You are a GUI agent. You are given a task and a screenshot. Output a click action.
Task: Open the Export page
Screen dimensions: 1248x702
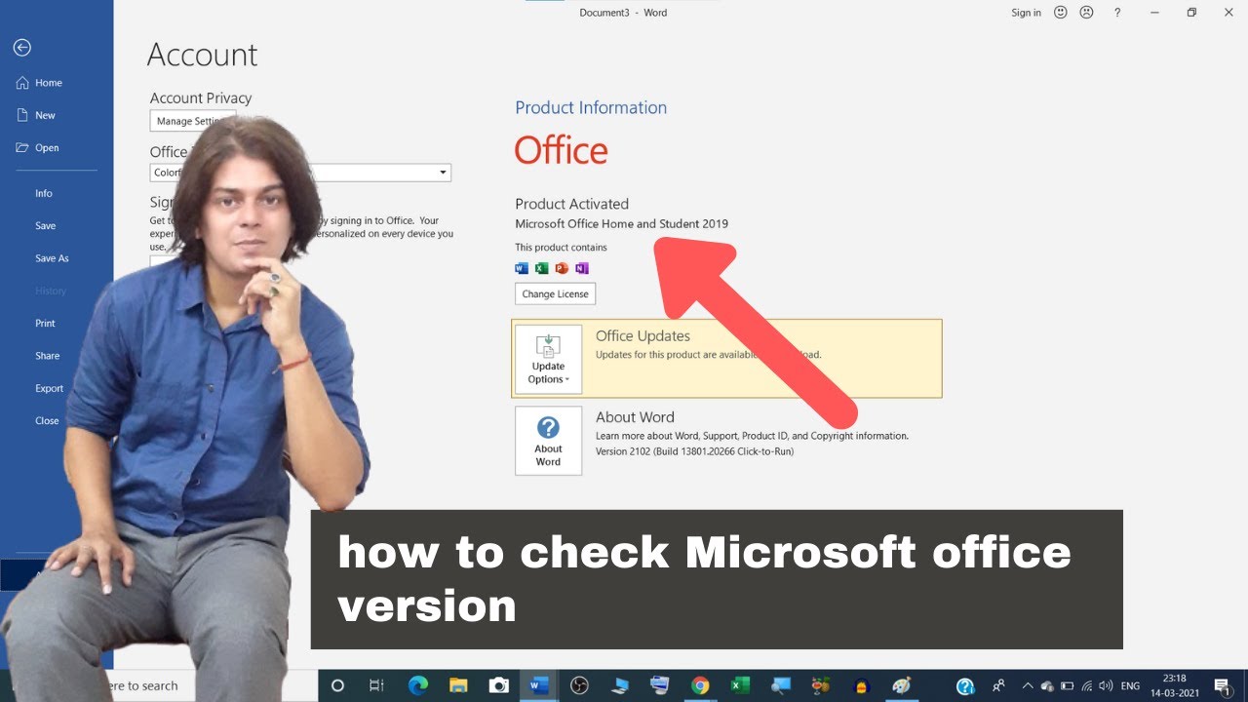(x=49, y=388)
